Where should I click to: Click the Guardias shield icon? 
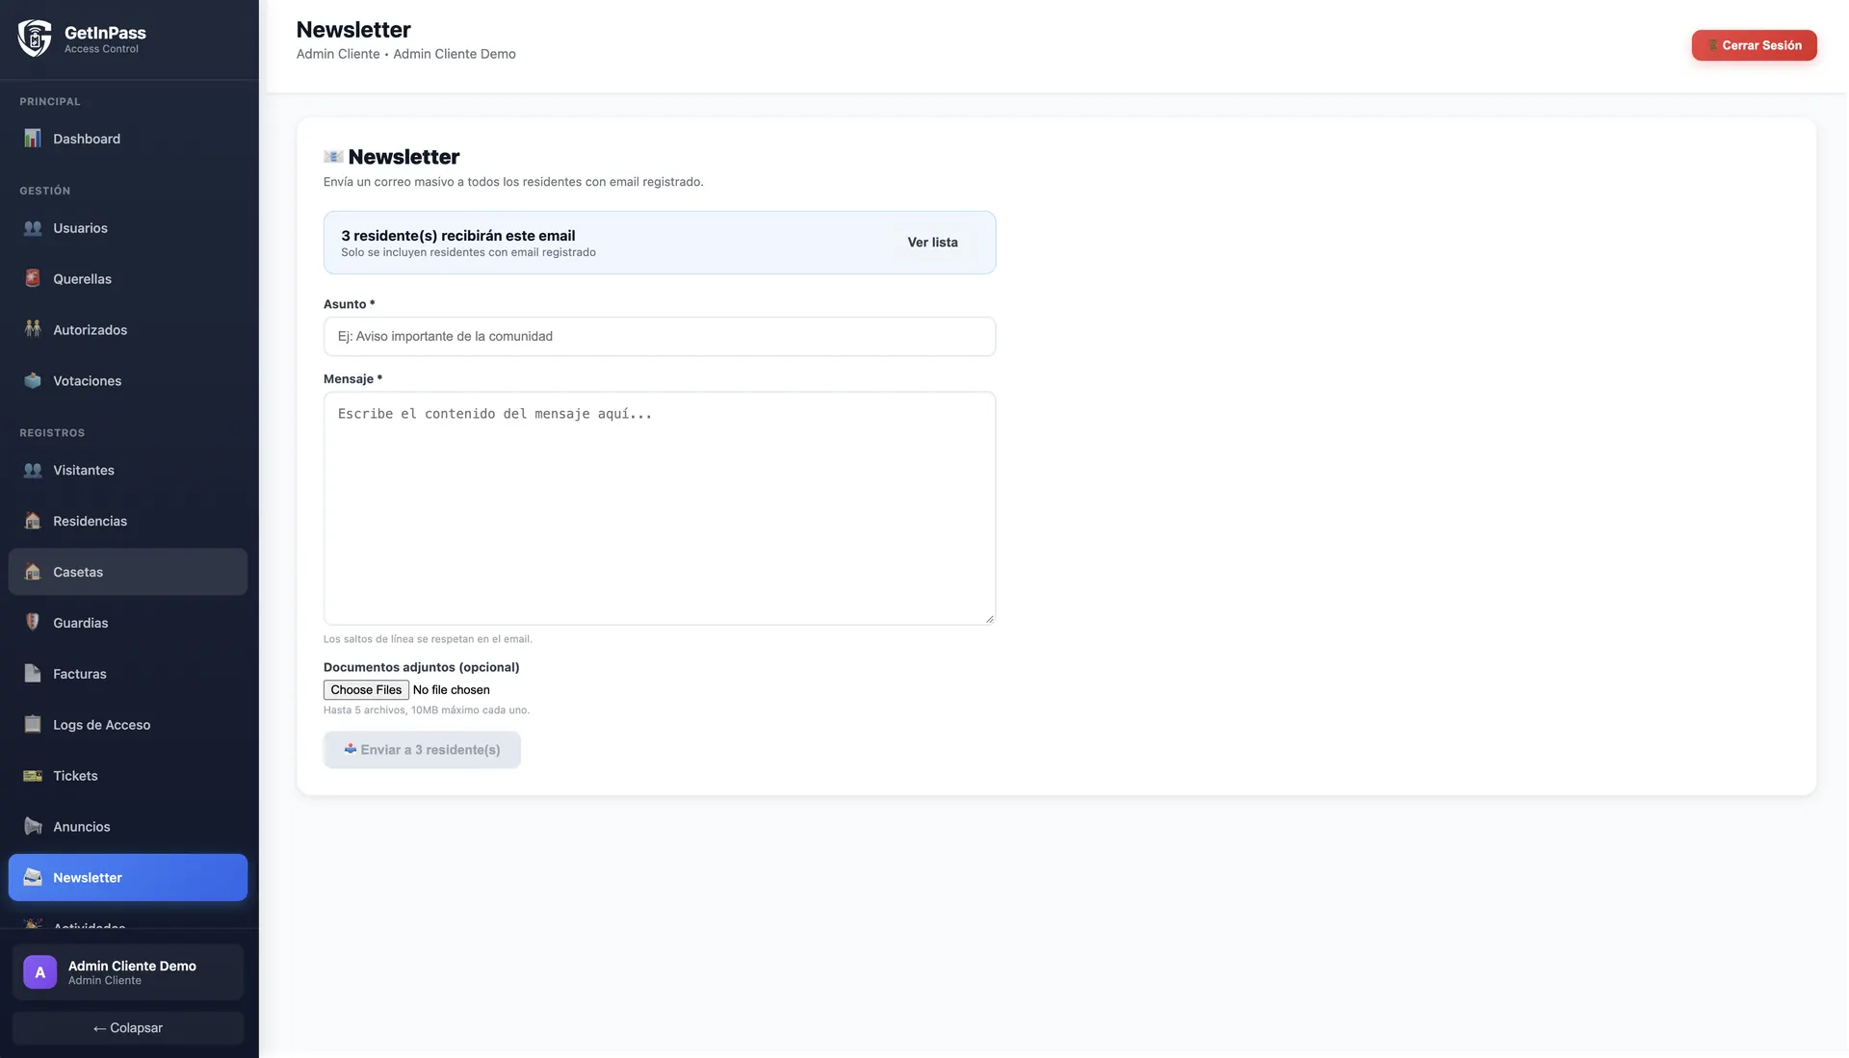pyautogui.click(x=33, y=623)
